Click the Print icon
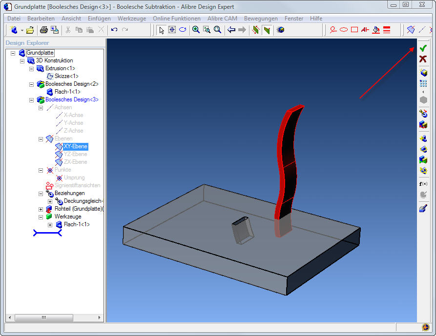 pos(43,30)
